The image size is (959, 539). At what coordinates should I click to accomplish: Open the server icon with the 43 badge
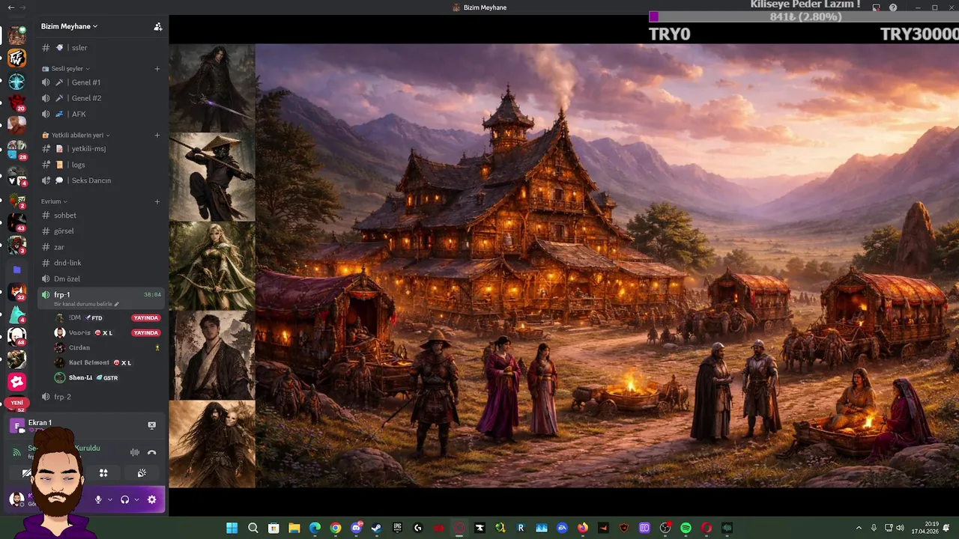tap(17, 222)
